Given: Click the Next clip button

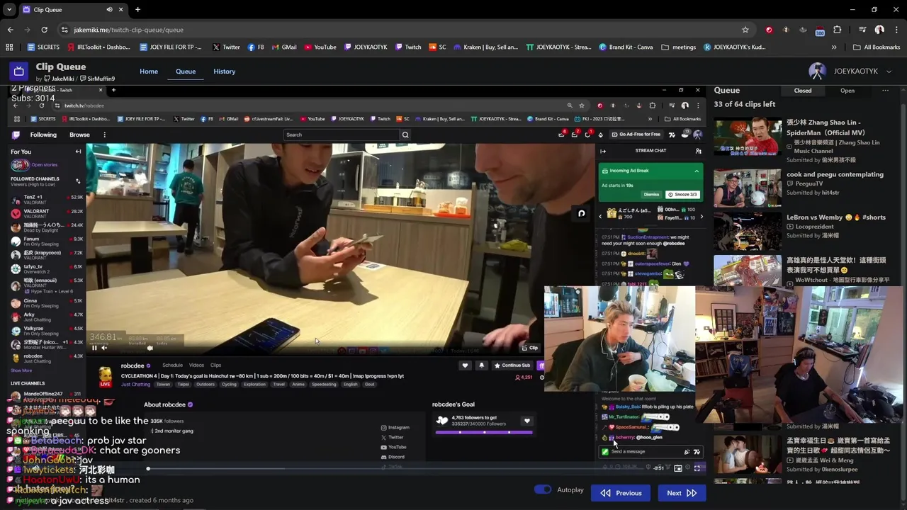Looking at the screenshot, I should [682, 494].
